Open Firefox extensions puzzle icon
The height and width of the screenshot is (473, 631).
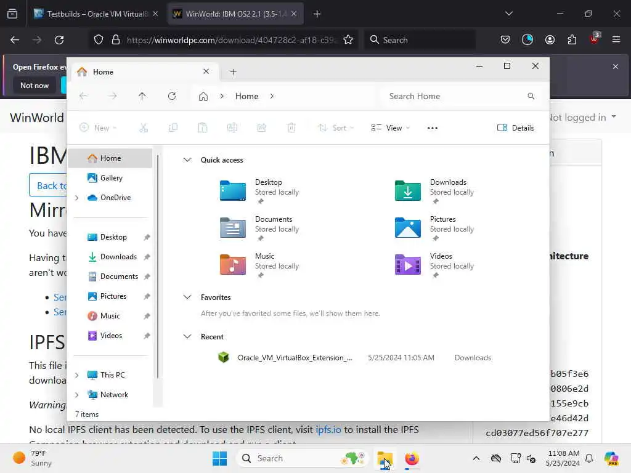coord(572,40)
